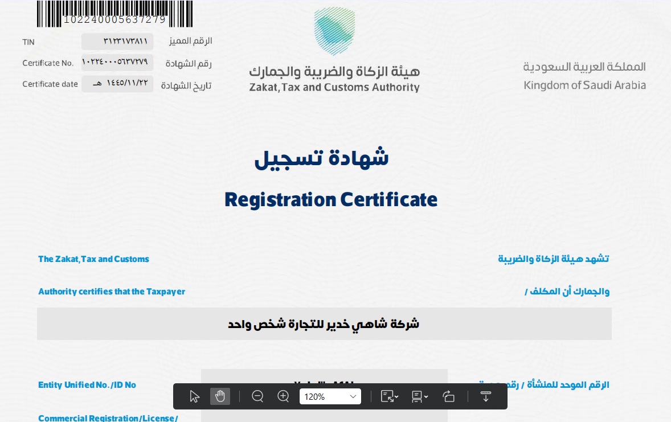Click the Arabic taxpayer name box
Image resolution: width=671 pixels, height=422 pixels.
324,324
